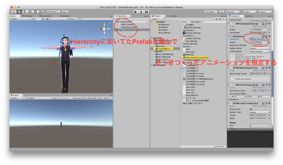This screenshot has height=165, width=283.
Task: Open Animator component gear settings menu
Action: click(269, 36)
